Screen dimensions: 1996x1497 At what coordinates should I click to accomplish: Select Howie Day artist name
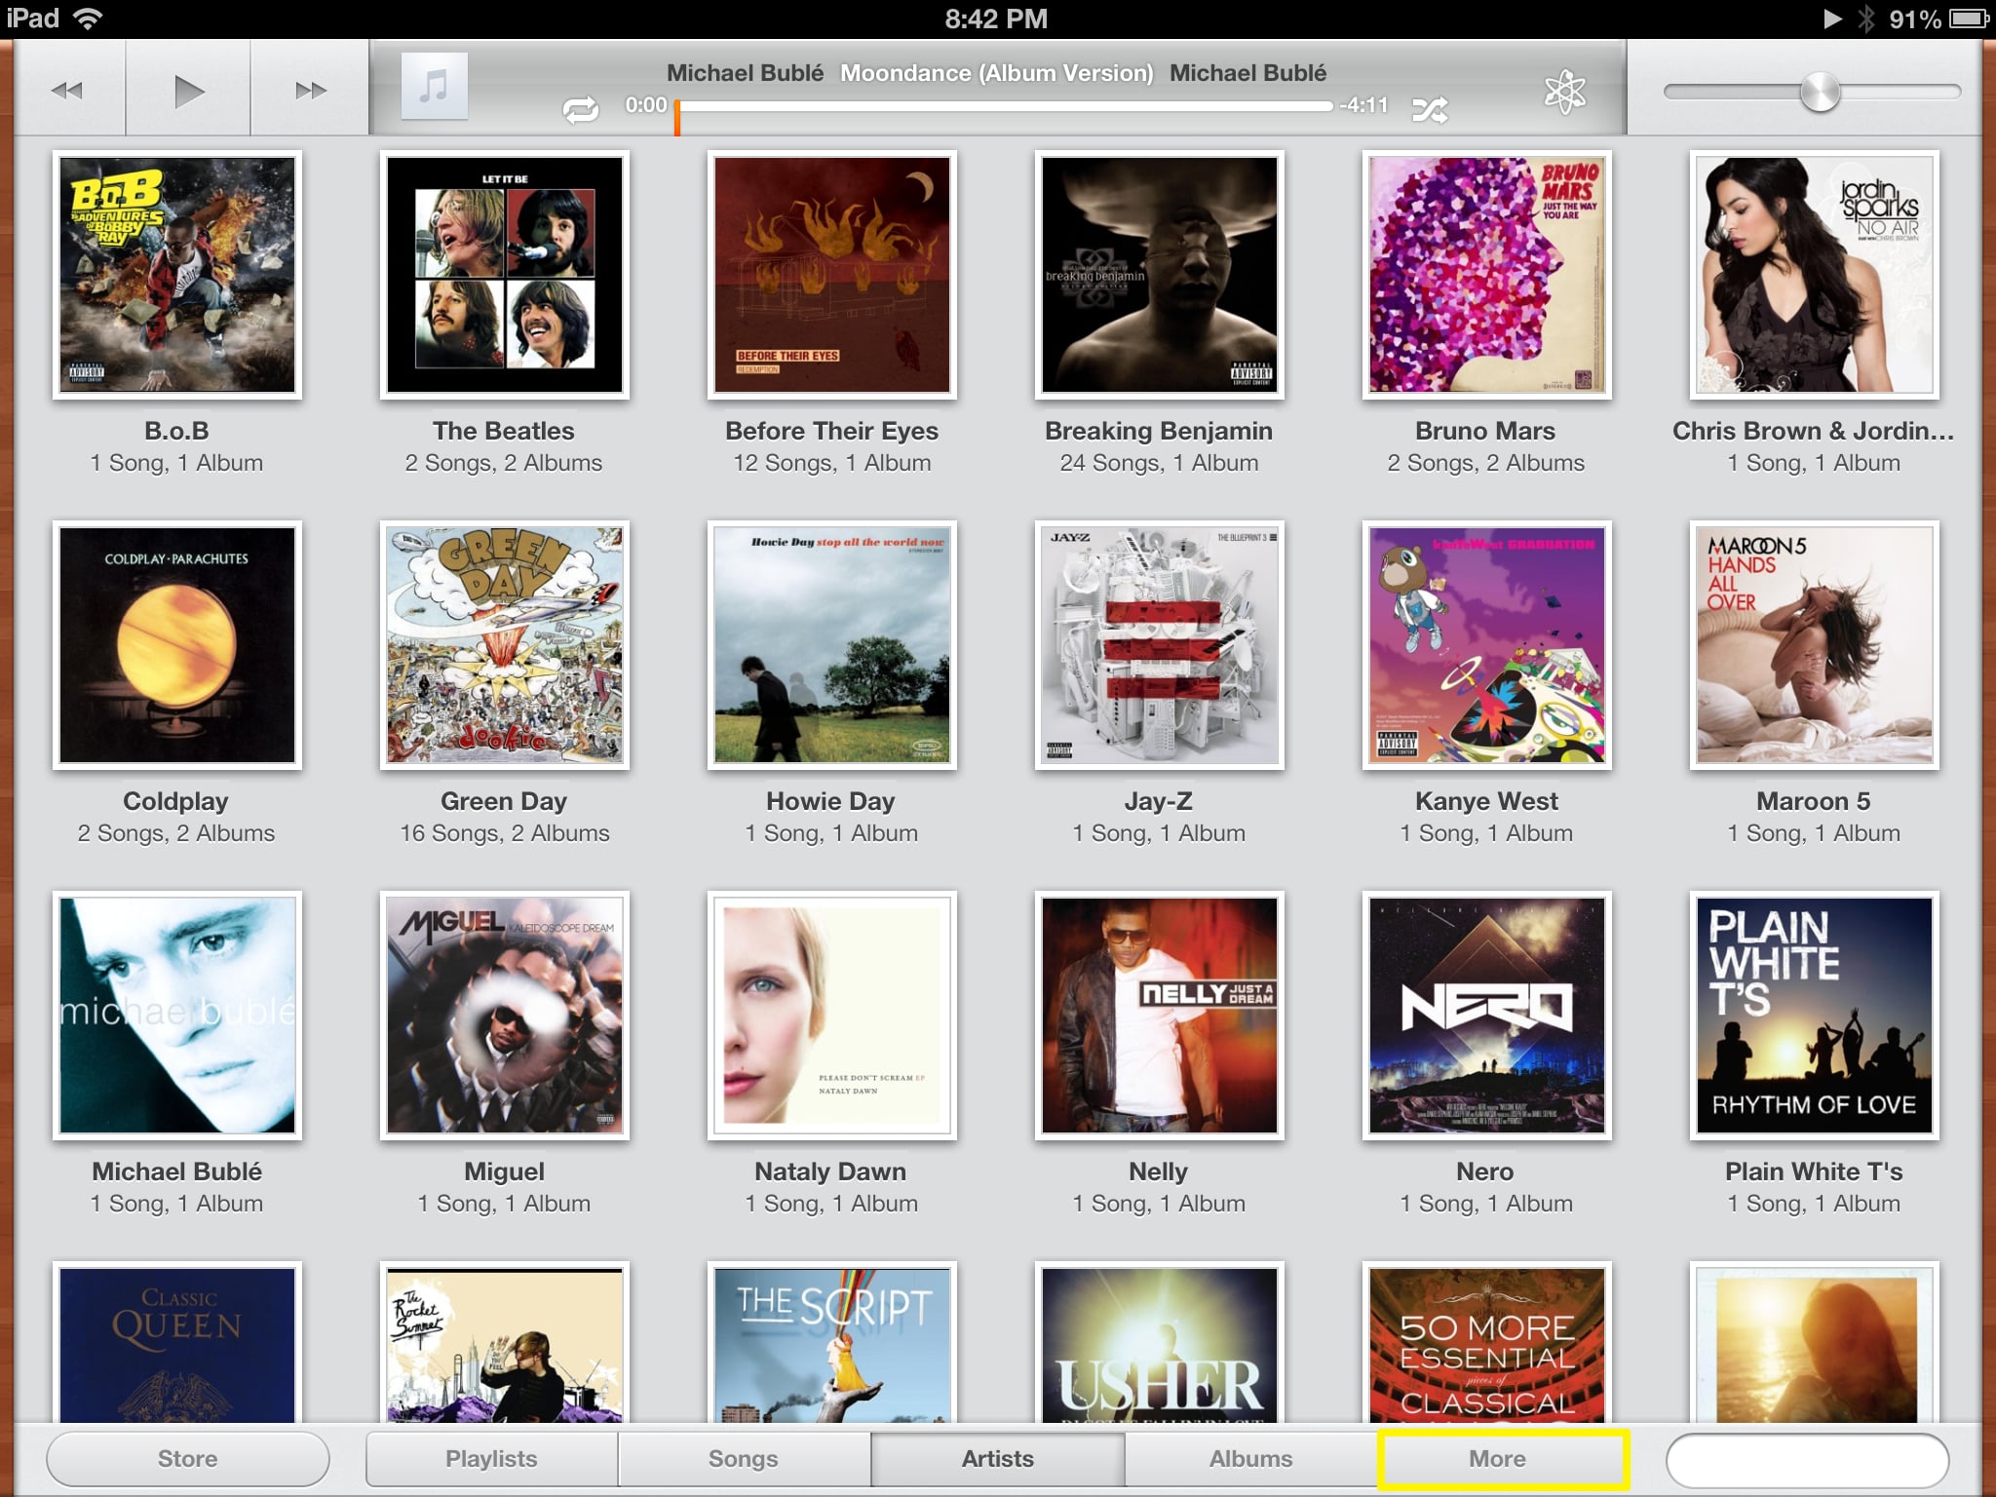(x=830, y=802)
